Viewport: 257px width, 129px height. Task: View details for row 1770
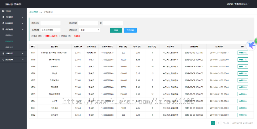[243, 59]
